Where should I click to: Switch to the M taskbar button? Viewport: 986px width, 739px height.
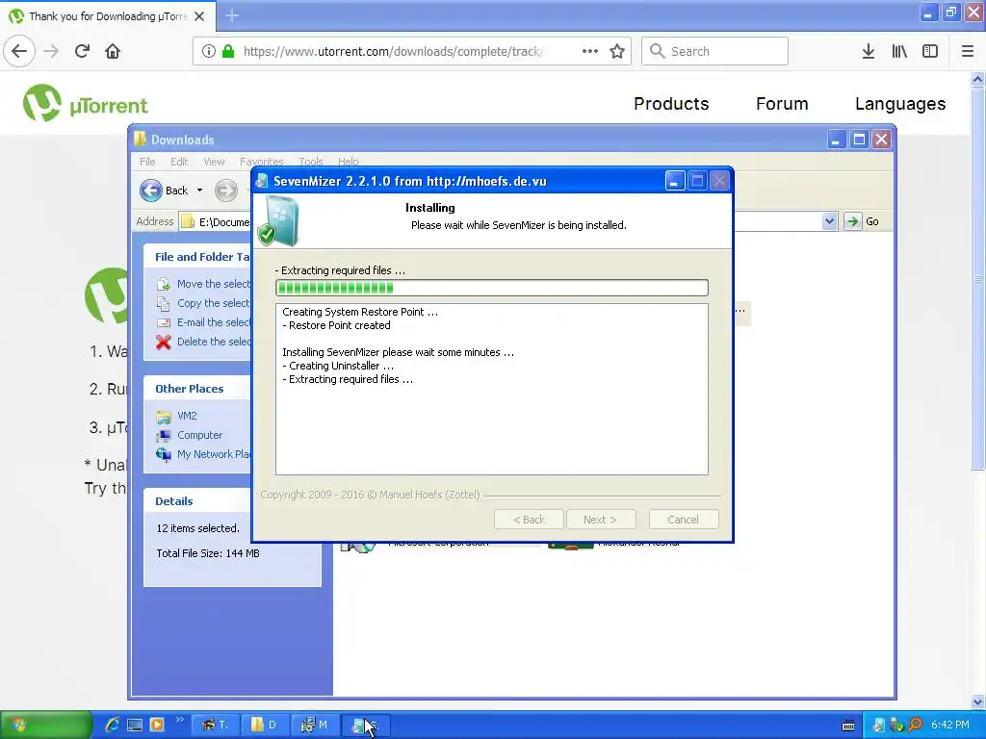tap(315, 726)
